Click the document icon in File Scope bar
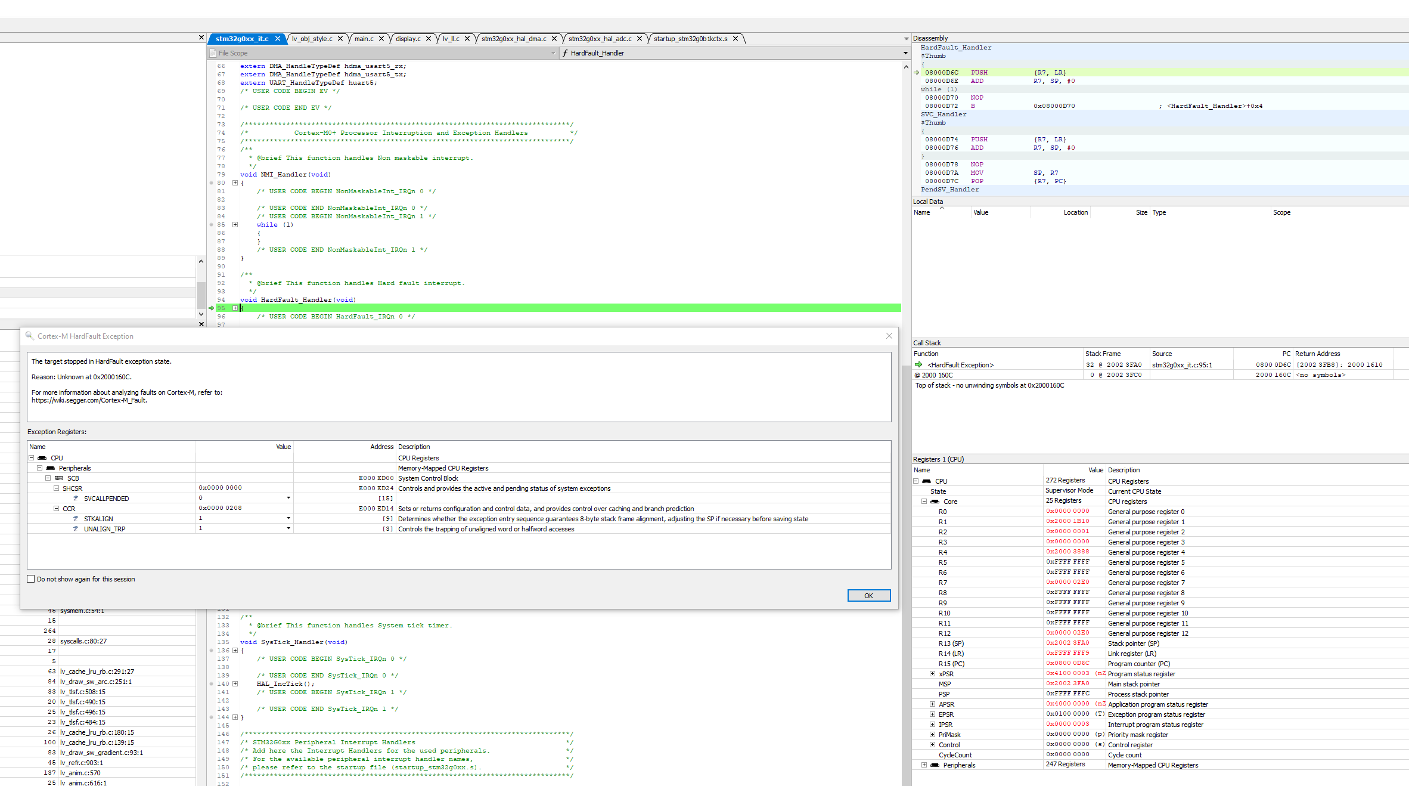Viewport: 1409px width, 786px height. coord(215,52)
